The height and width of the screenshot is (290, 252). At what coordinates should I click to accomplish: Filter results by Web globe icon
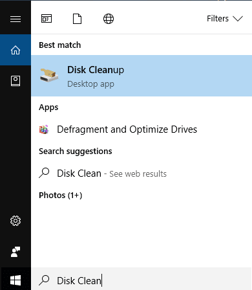[109, 19]
